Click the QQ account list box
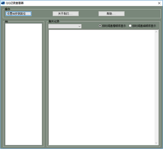Screen dimensions: 163x149 24,84
